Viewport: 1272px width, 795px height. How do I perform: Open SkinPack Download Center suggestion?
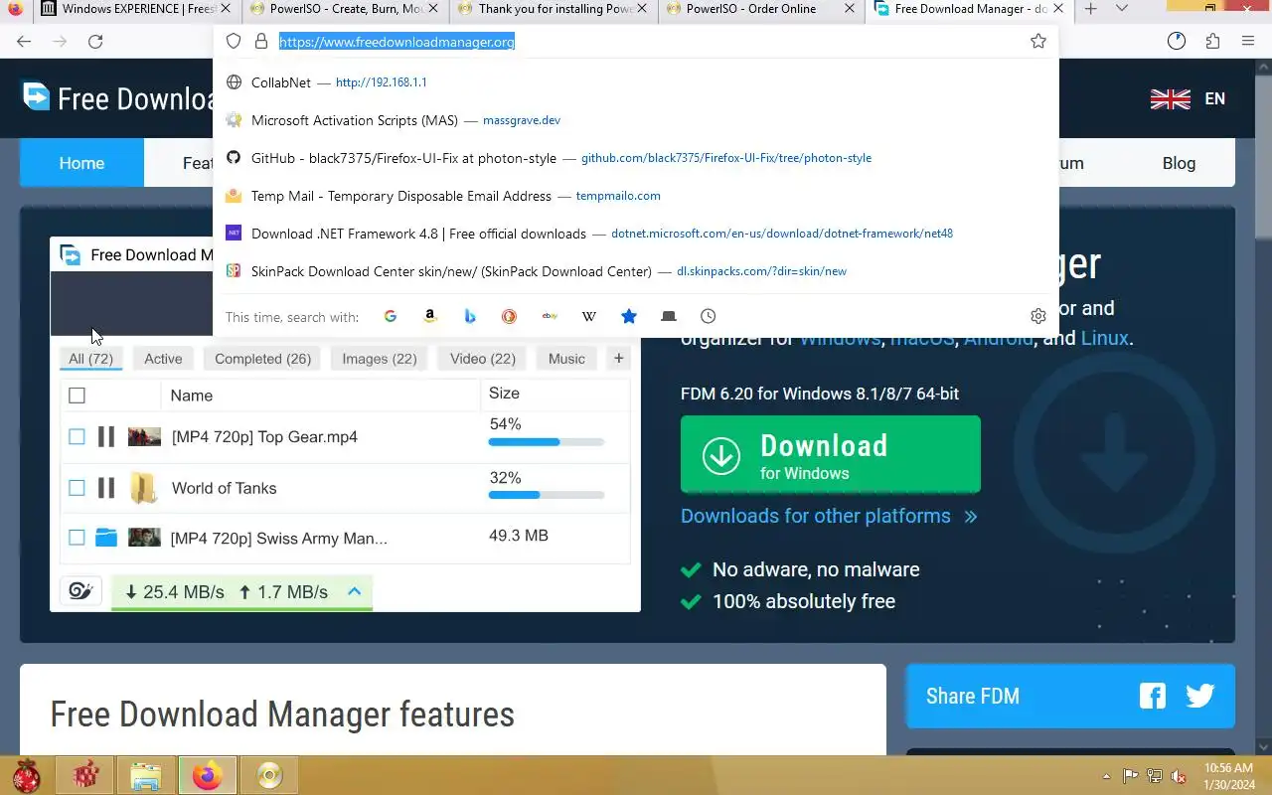tap(636, 271)
